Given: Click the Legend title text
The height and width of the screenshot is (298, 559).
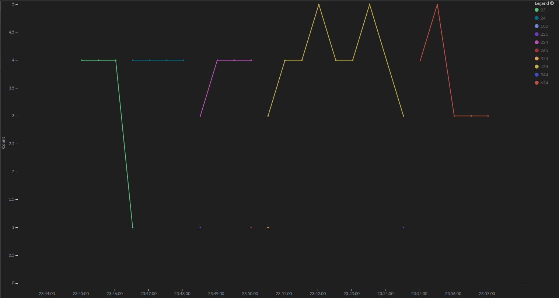Looking at the screenshot, I should [x=542, y=3].
